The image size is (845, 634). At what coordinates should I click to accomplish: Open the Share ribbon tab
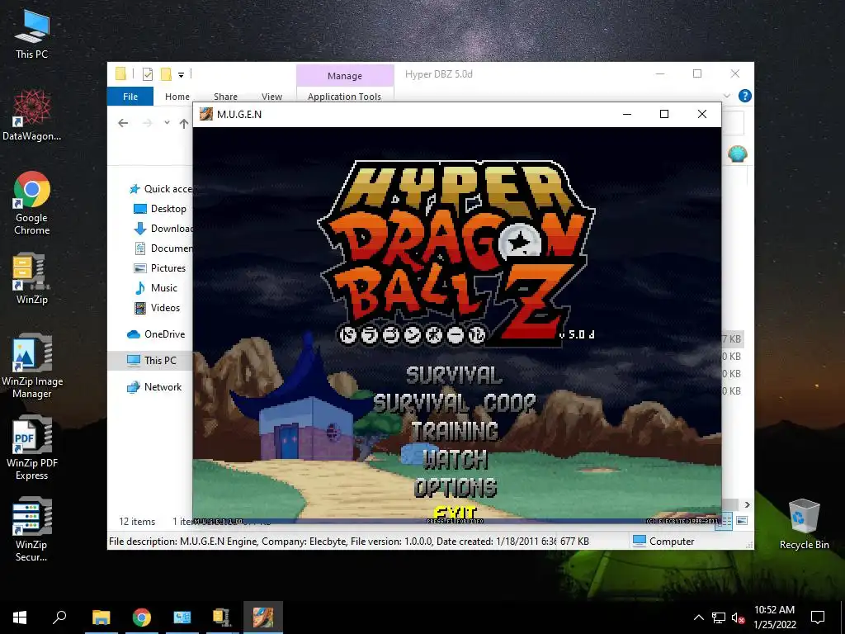[x=225, y=97]
